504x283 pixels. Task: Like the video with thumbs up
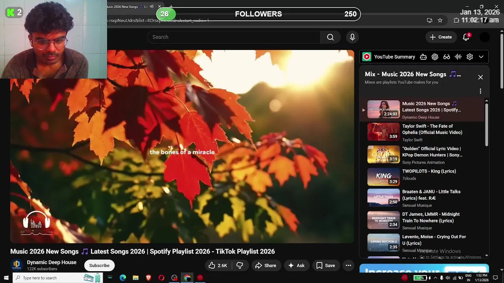218,266
